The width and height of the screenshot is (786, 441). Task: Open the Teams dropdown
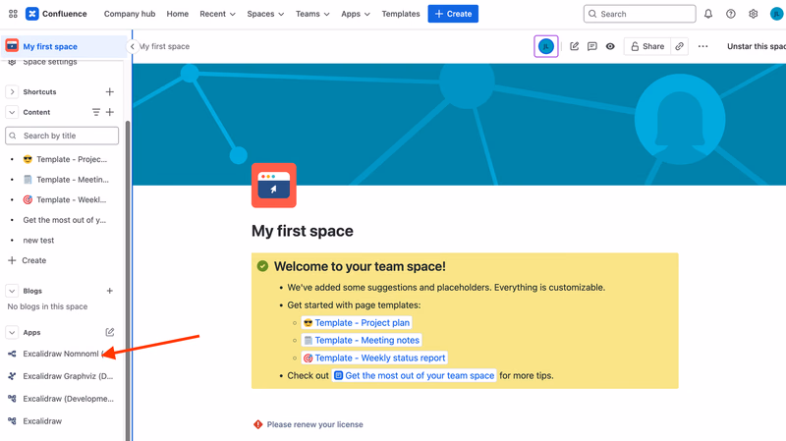coord(312,14)
